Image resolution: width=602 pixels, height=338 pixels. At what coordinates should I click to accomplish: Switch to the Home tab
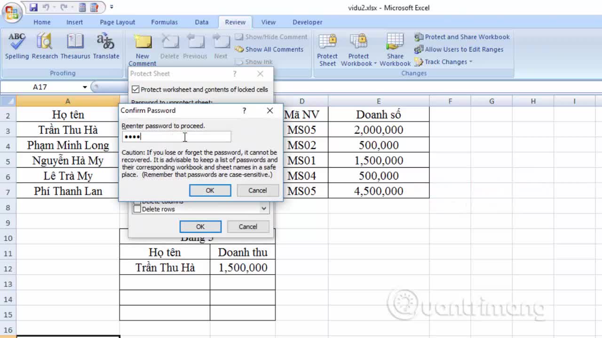[42, 22]
